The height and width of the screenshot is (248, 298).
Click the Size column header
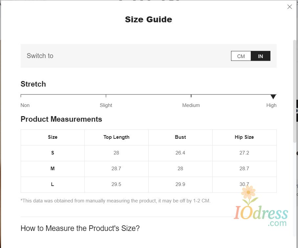tap(53, 137)
